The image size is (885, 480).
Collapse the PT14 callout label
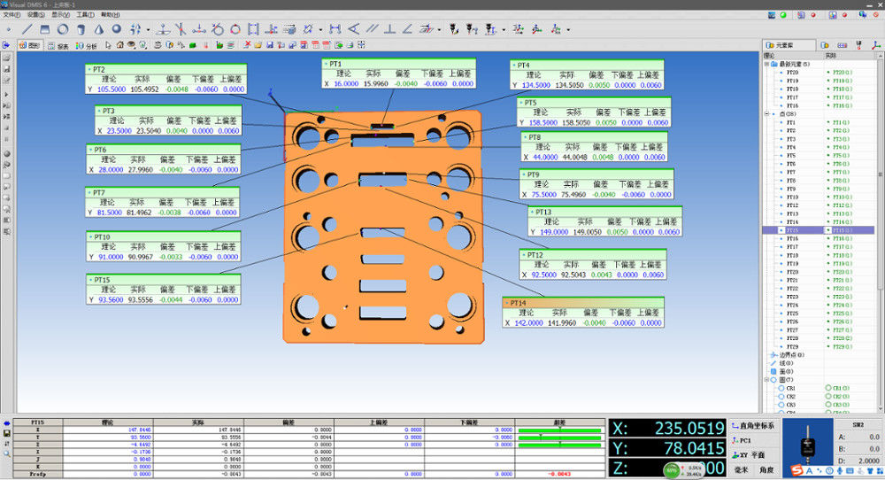click(x=506, y=303)
